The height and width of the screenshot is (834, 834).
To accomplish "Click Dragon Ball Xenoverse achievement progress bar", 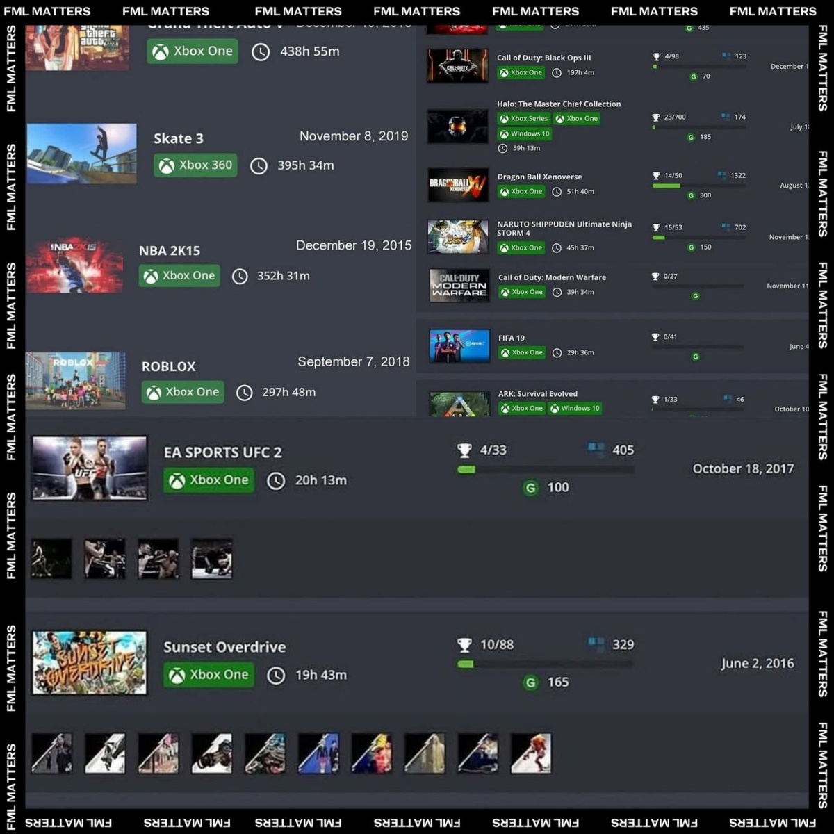I will coord(698,186).
